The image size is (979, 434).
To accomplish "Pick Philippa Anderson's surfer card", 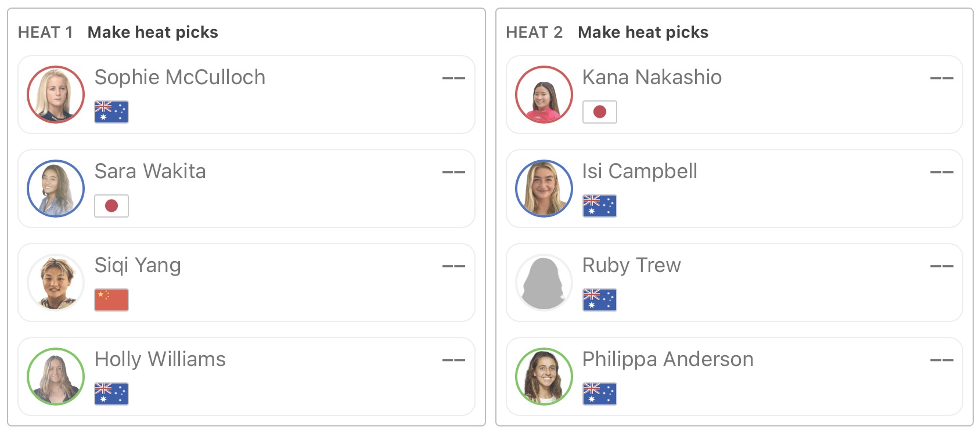I will pos(813,377).
